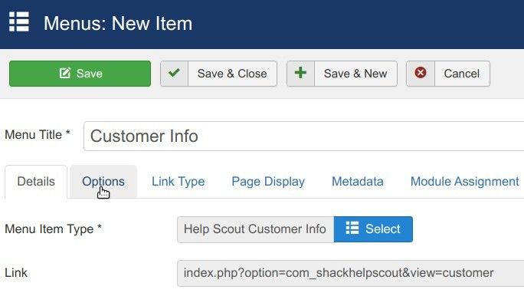The width and height of the screenshot is (524, 296).
Task: Save the new menu item
Action: pyautogui.click(x=80, y=74)
